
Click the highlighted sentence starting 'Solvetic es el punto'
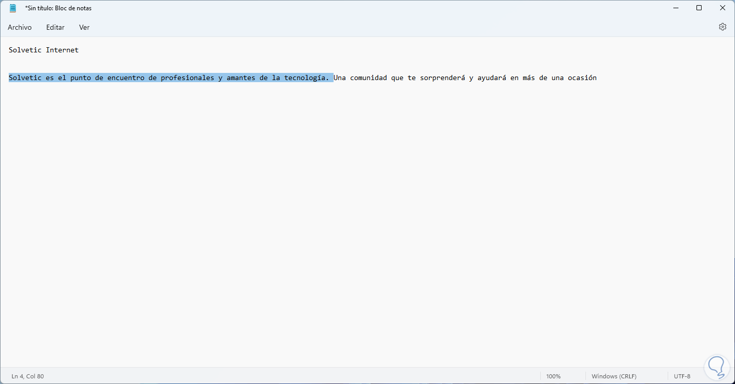coord(171,78)
